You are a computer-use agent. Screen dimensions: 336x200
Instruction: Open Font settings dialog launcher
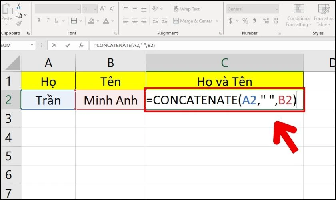click(x=116, y=33)
